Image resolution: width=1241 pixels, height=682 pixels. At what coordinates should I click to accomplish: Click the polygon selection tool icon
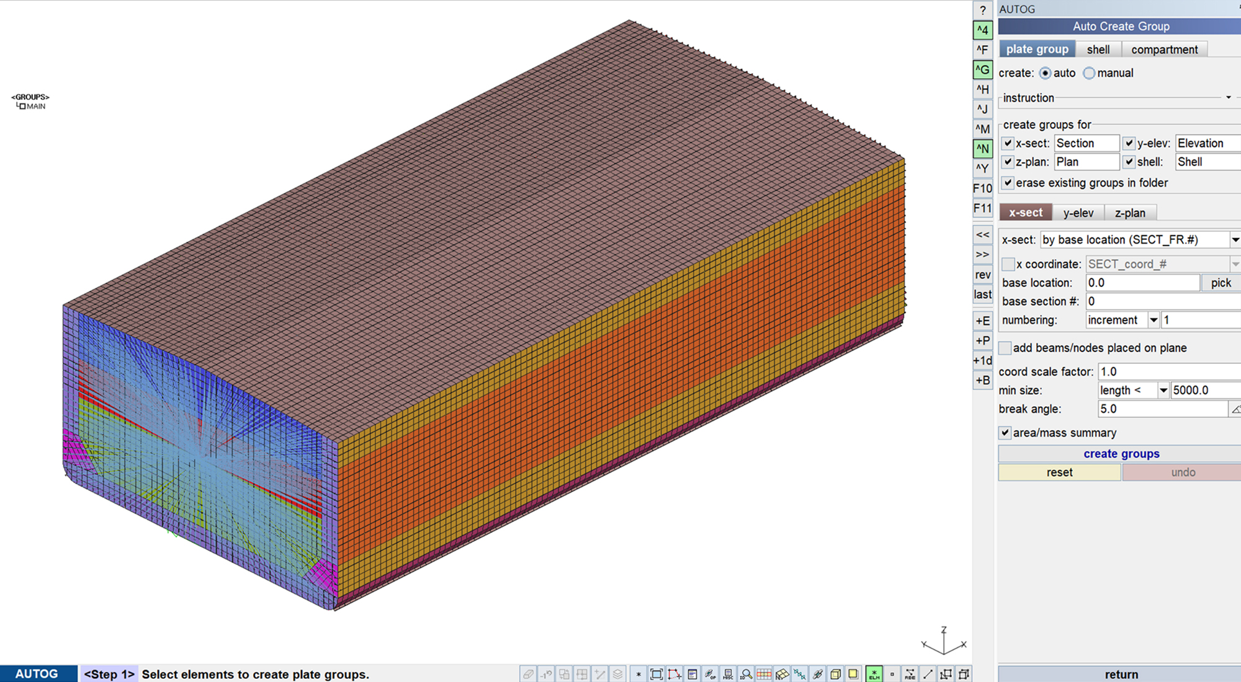pyautogui.click(x=674, y=674)
